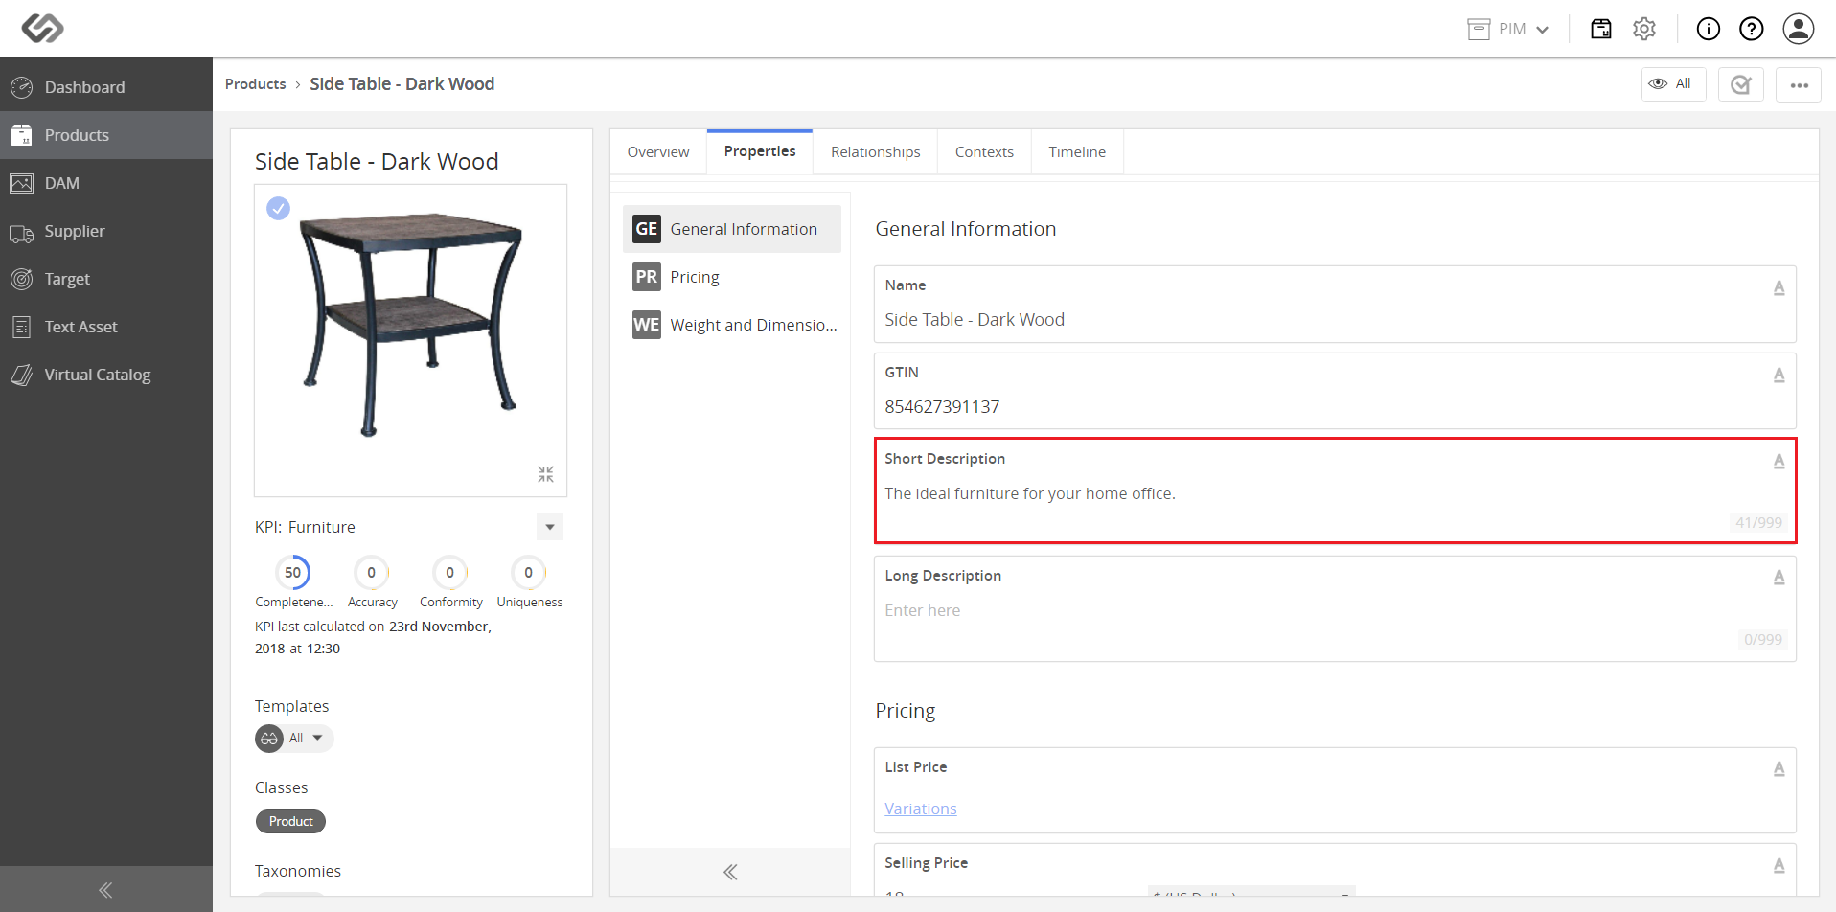This screenshot has height=912, width=1836.
Task: Switch to the Overview tab
Action: click(658, 152)
